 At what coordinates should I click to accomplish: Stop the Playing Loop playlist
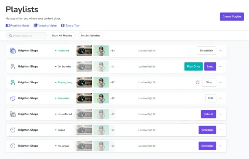(x=209, y=82)
